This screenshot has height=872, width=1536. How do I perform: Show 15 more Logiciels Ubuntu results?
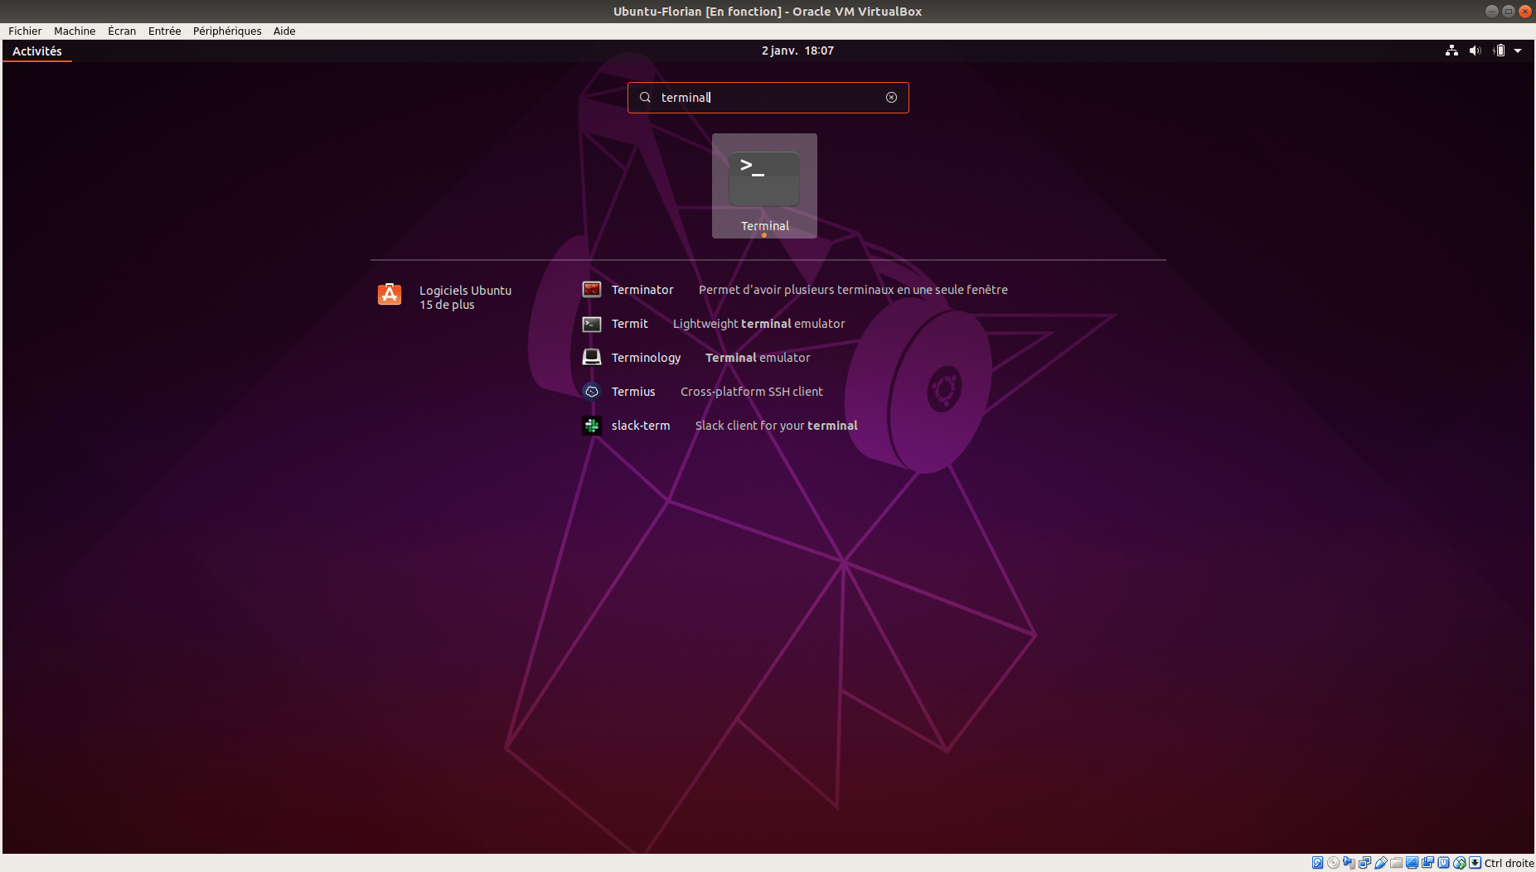pyautogui.click(x=447, y=305)
